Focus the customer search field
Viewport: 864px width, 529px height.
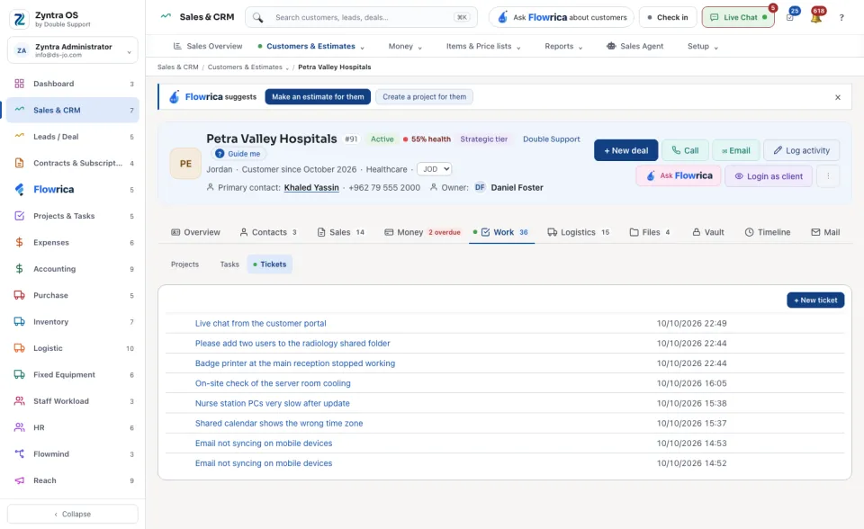click(362, 18)
